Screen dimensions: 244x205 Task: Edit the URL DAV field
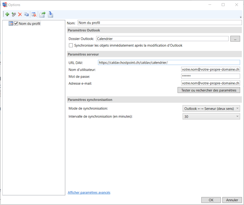(x=169, y=63)
